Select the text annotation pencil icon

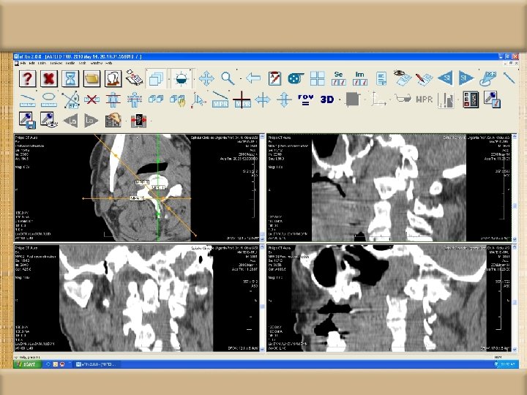(x=274, y=78)
